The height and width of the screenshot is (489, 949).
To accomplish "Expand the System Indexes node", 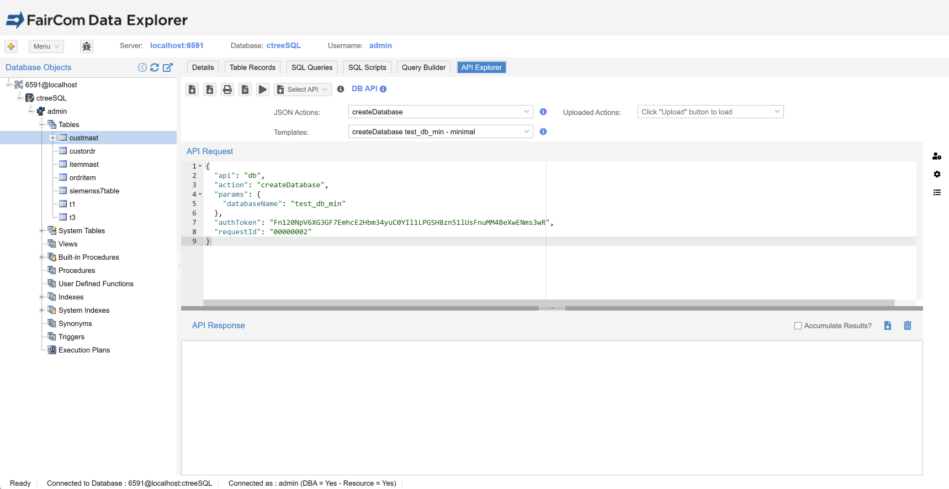I will 42,310.
